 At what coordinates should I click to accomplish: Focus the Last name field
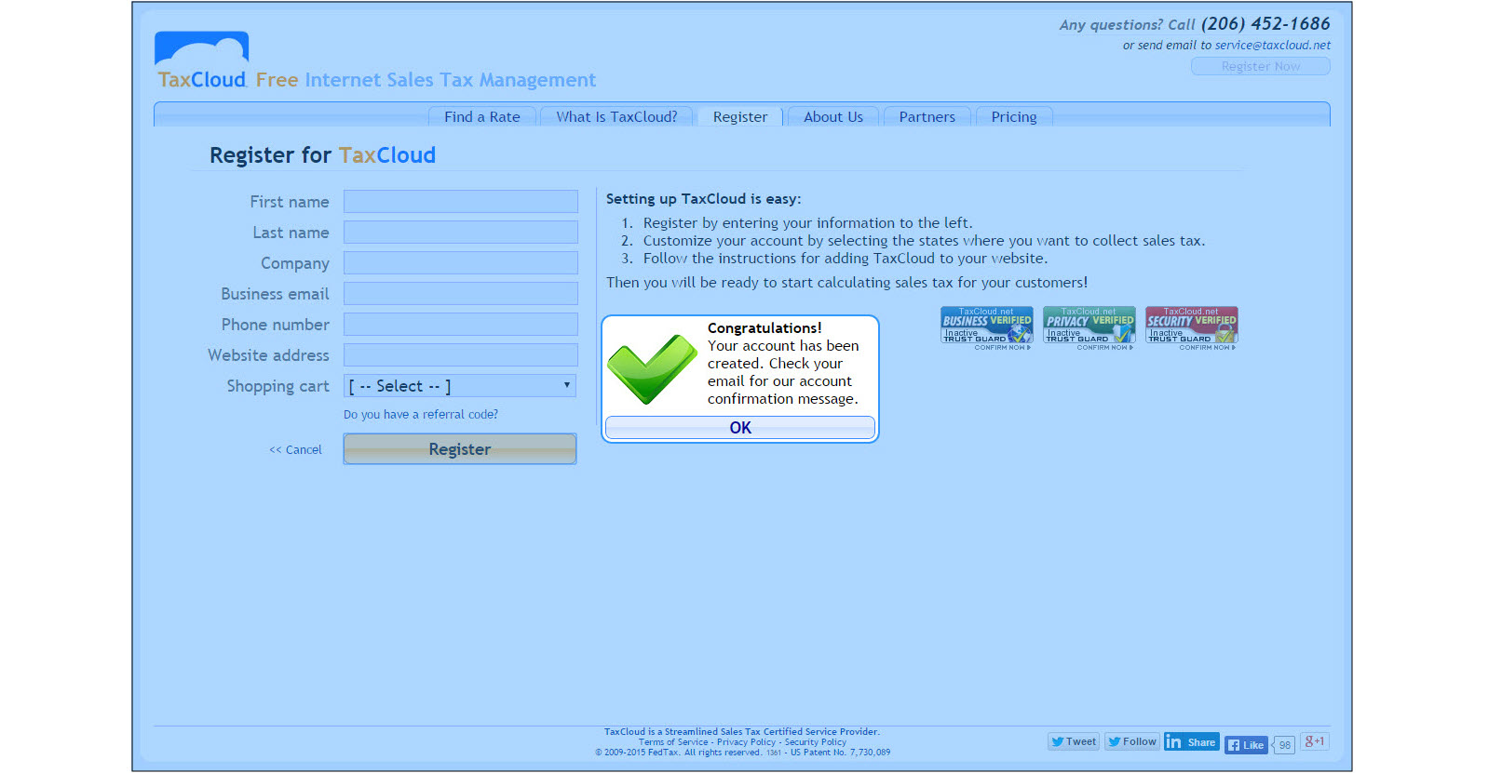point(461,233)
